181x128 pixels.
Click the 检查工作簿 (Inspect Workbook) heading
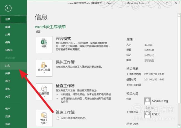[65, 86]
